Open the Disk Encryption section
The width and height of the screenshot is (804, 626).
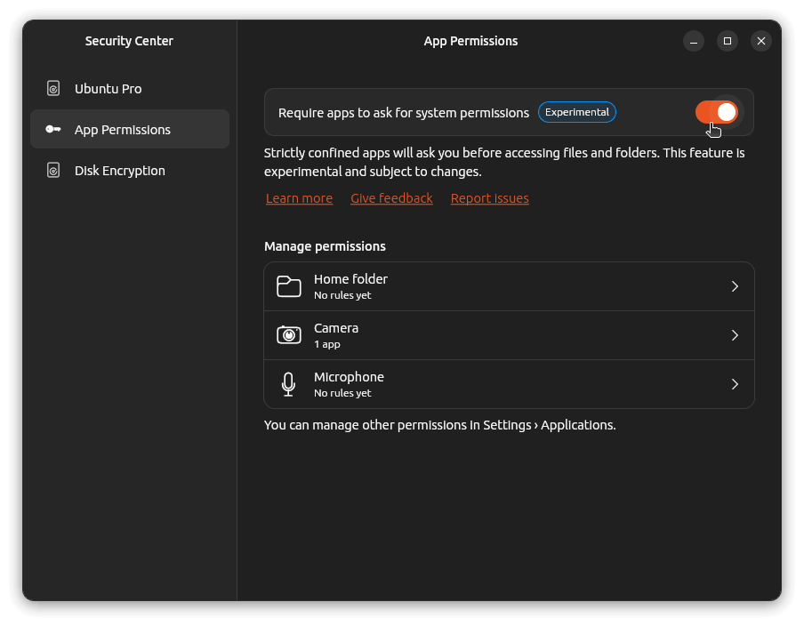[119, 171]
